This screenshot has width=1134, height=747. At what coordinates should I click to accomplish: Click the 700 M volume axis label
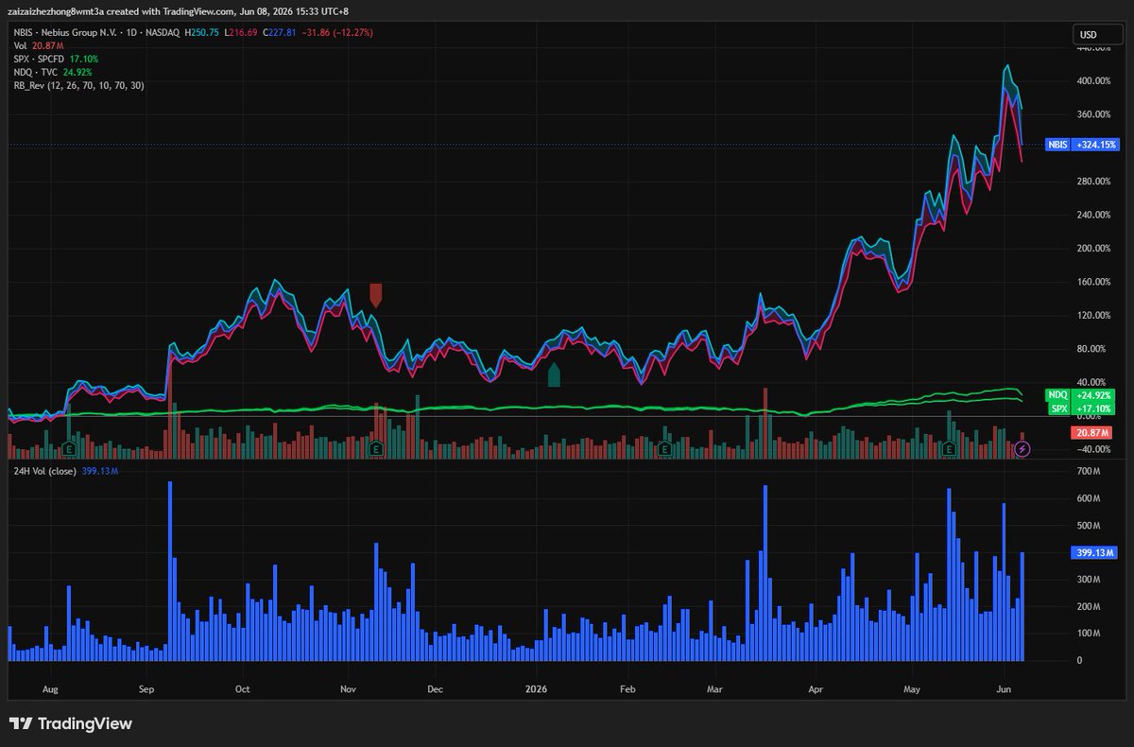tap(1089, 471)
